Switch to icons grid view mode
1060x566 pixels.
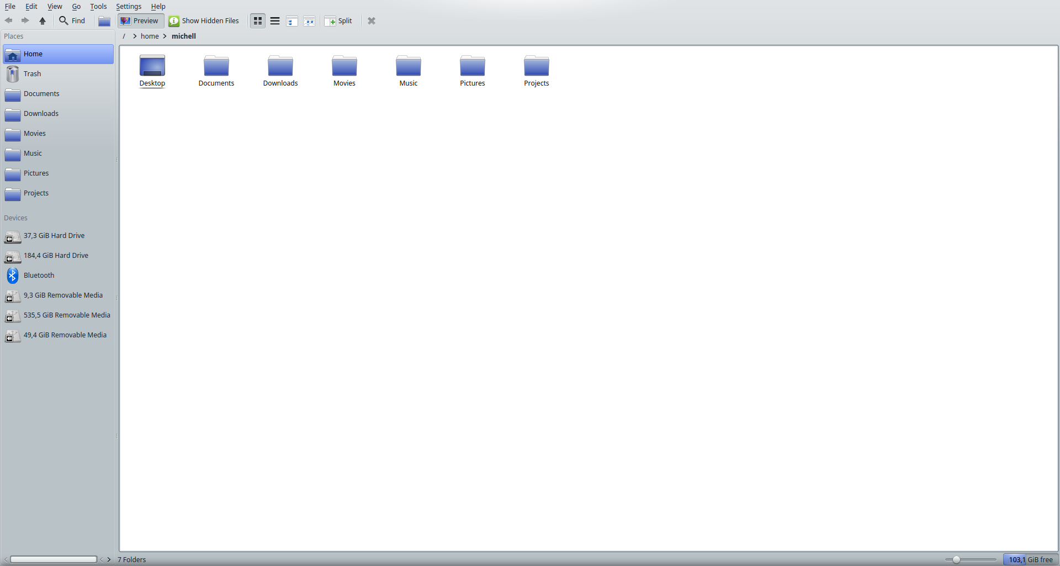pyautogui.click(x=258, y=21)
